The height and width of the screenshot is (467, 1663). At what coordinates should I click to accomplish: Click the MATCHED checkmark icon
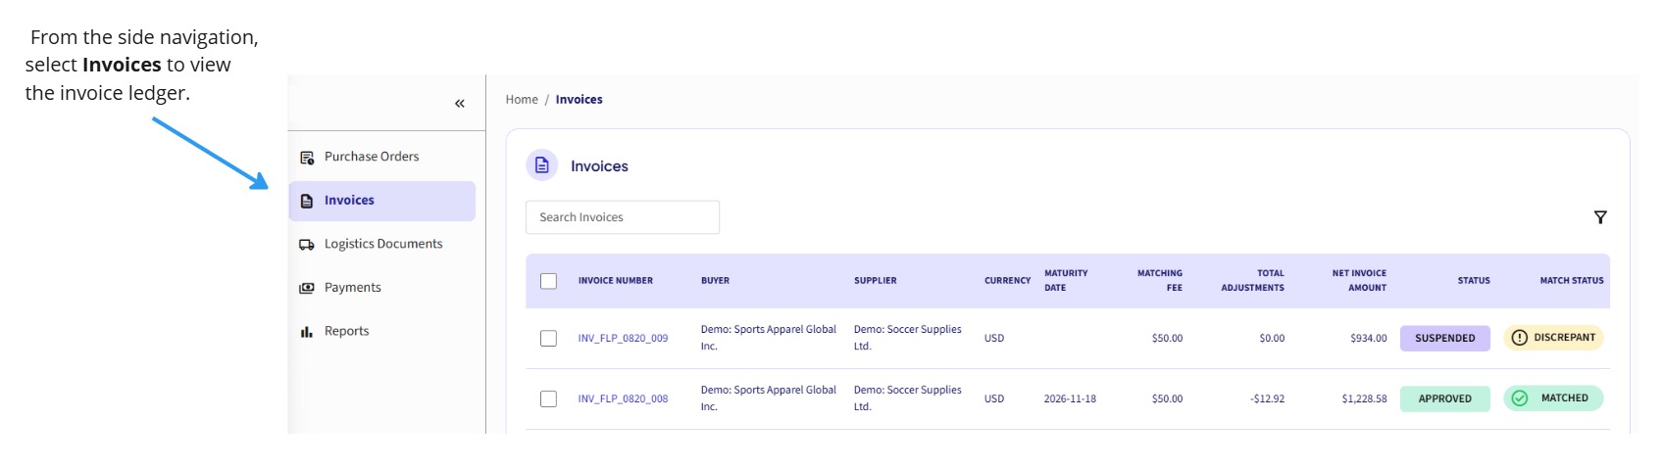coord(1520,398)
